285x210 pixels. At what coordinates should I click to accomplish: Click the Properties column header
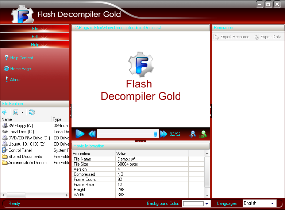94,154
